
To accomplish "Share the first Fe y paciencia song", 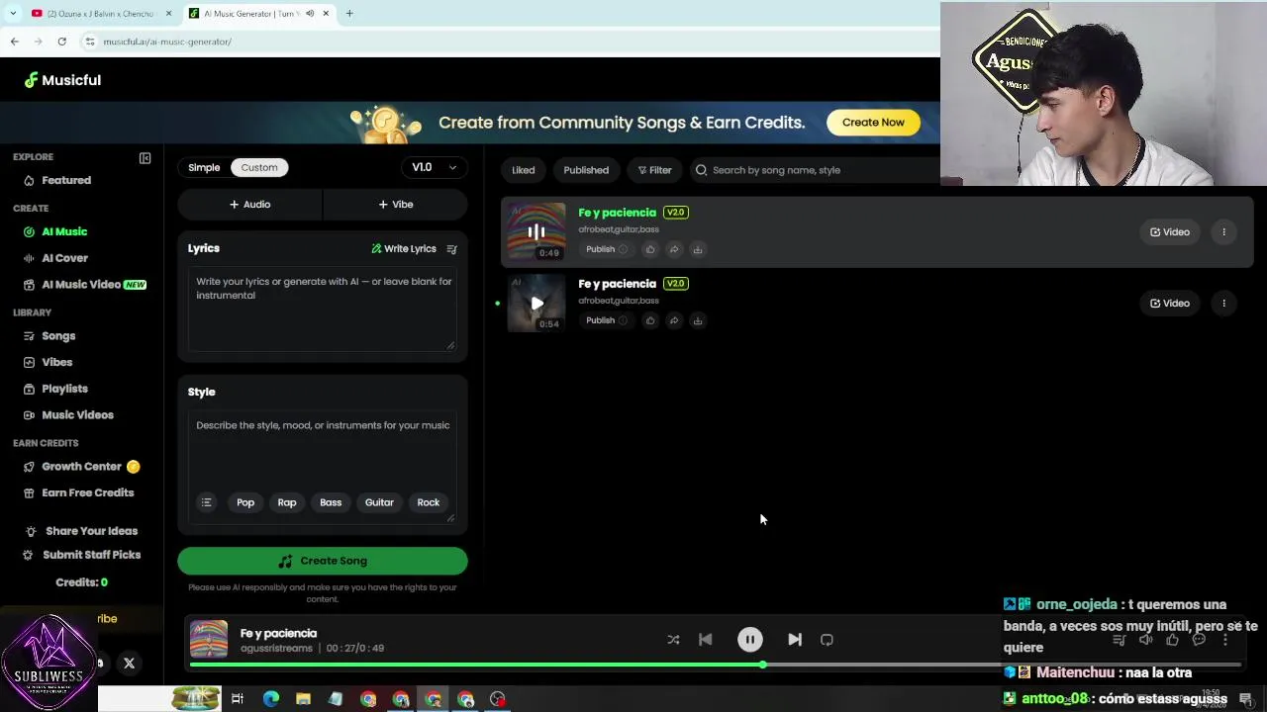I will (x=674, y=249).
